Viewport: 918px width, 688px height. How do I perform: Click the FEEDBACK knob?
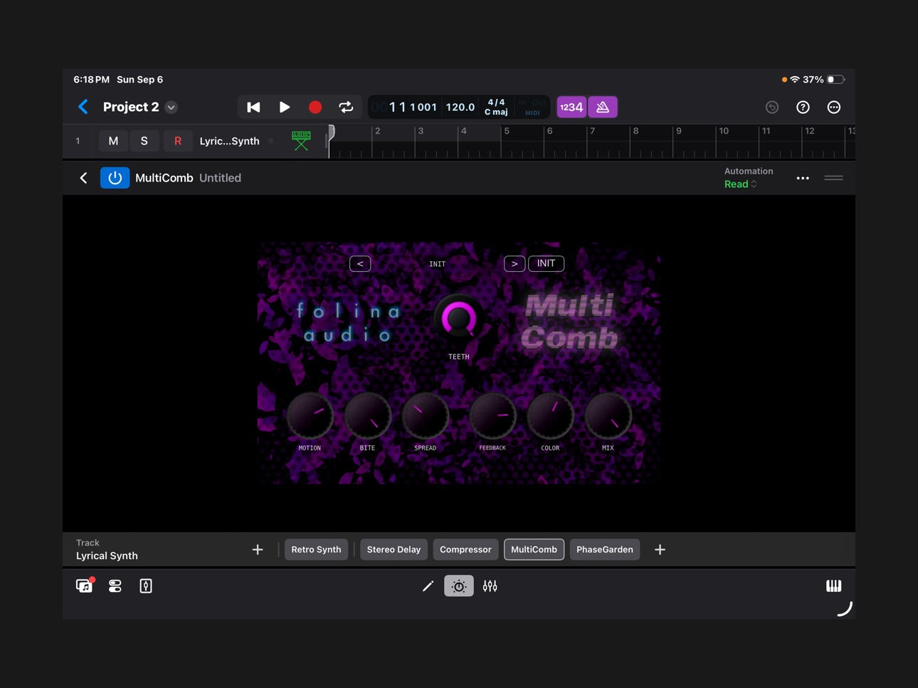492,416
